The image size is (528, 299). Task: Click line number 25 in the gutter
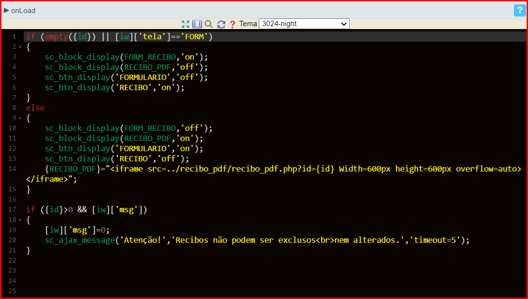click(12, 291)
